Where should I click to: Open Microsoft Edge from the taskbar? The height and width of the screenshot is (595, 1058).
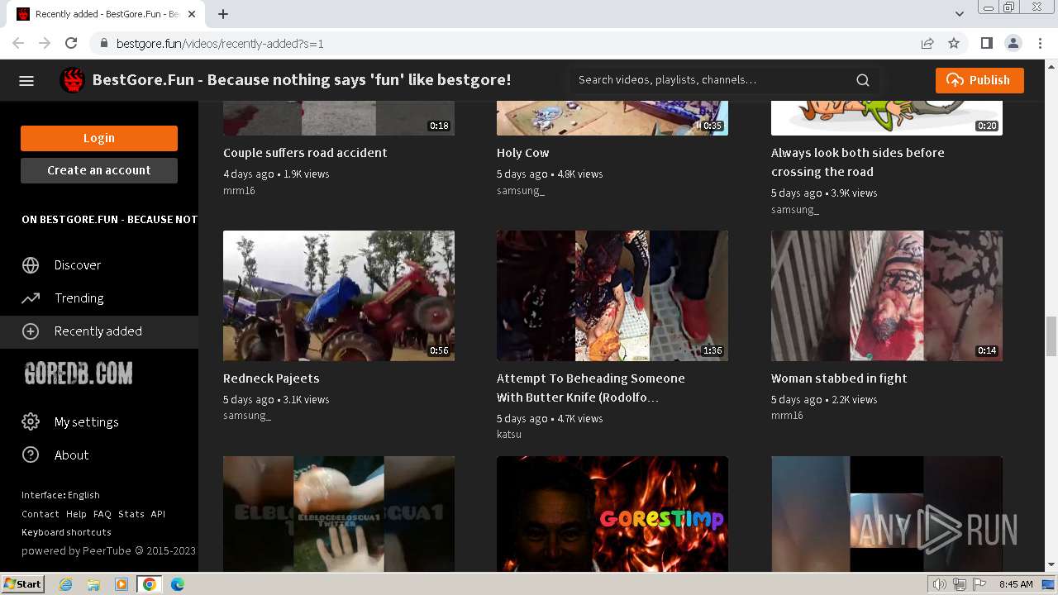(178, 584)
